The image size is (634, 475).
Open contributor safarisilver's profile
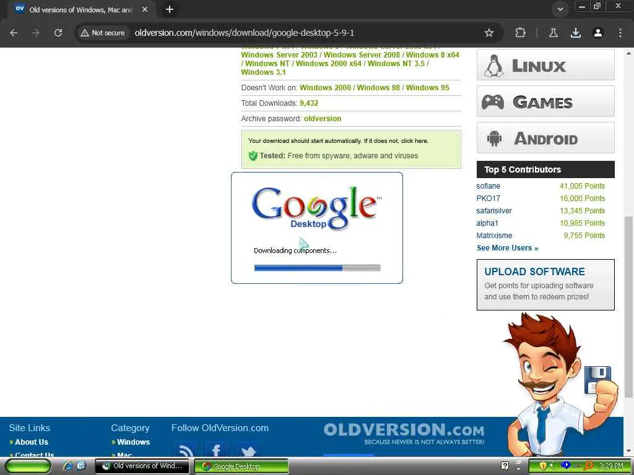493,211
